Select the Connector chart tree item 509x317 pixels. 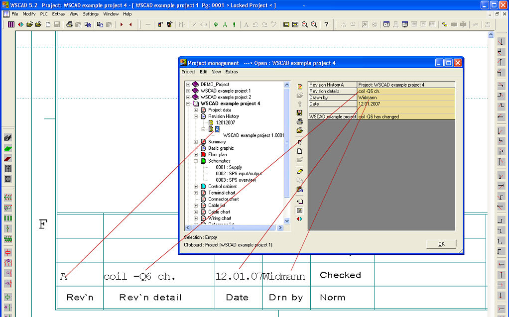[x=223, y=199]
